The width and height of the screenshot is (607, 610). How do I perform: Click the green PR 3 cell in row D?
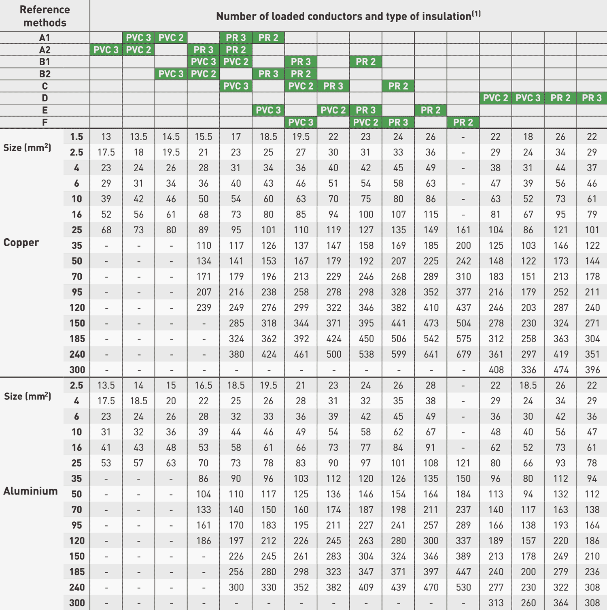tap(592, 98)
